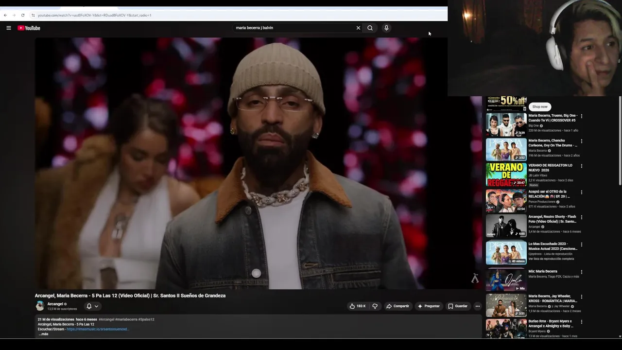
Task: Open 'VERANO DE REGGAETON LO NUEVO 2026' thumbnail
Action: pyautogui.click(x=506, y=175)
